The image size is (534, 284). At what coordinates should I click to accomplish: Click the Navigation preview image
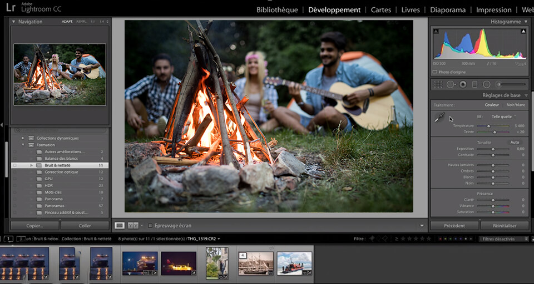60,74
